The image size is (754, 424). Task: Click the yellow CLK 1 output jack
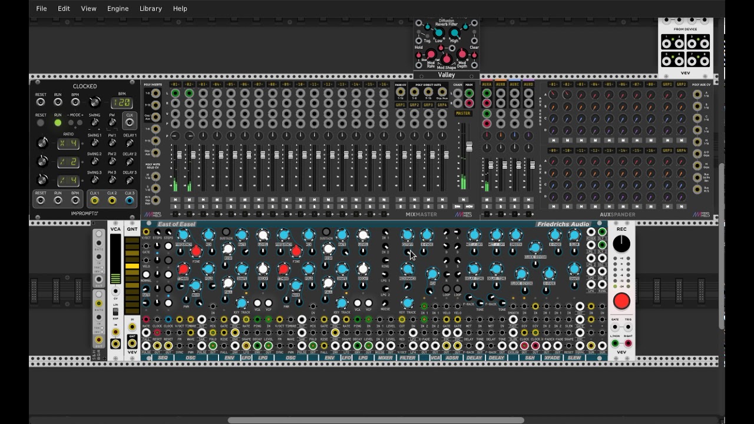pos(94,201)
